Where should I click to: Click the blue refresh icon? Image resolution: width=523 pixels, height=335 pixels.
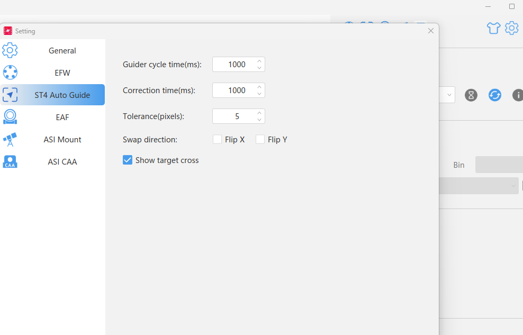coord(494,95)
